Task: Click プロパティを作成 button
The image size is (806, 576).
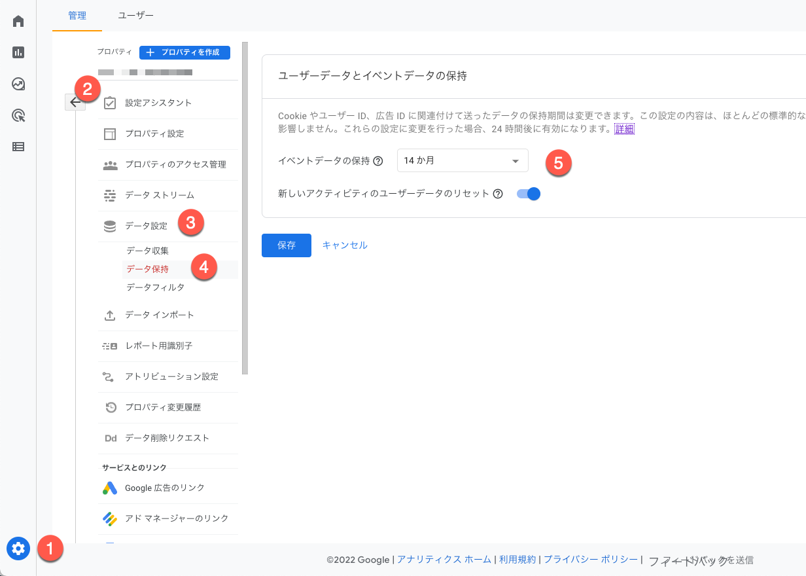Action: click(184, 52)
